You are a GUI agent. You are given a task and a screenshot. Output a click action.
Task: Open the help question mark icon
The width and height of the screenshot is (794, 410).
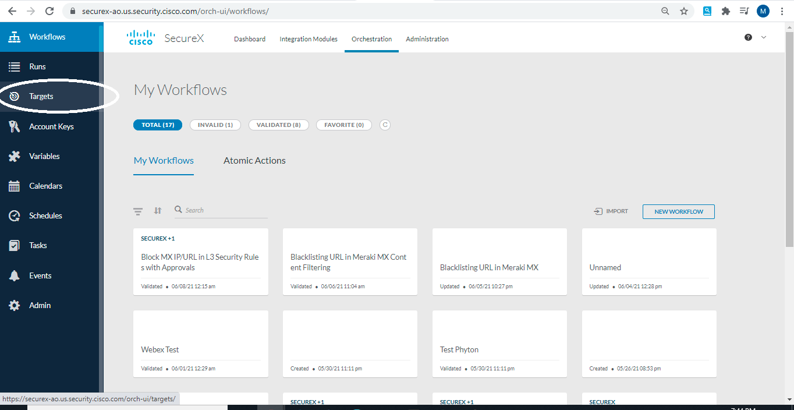point(748,37)
